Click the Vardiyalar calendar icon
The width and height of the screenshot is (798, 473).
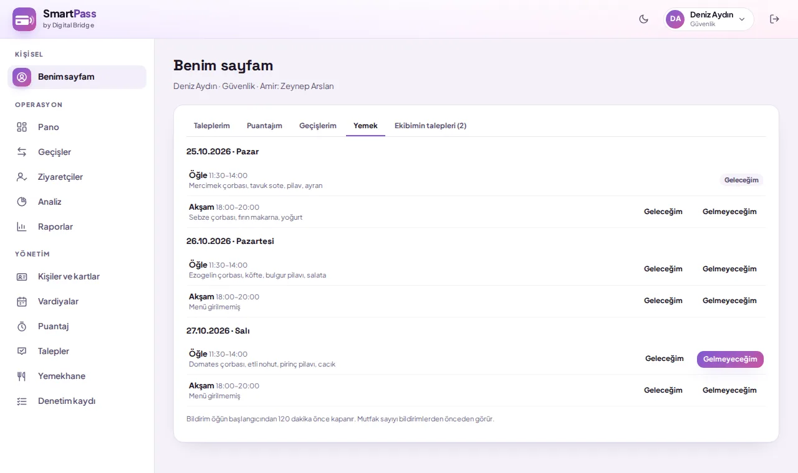(22, 301)
